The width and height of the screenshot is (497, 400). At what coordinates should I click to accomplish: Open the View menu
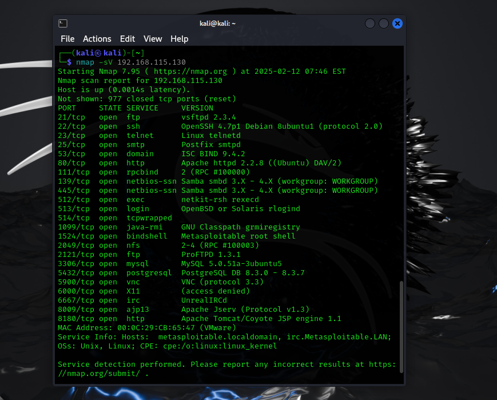point(153,39)
